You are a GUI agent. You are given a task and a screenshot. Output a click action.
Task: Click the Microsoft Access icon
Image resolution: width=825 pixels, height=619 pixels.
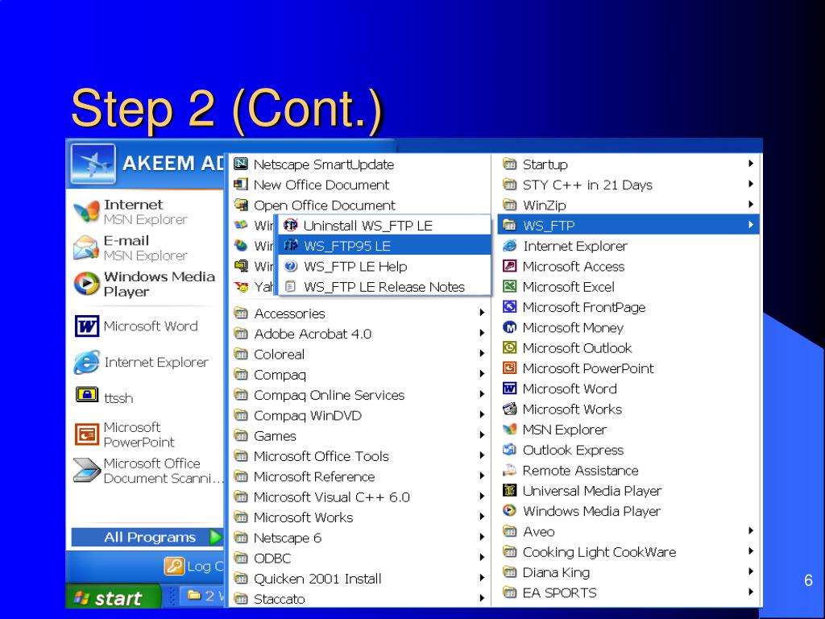point(509,266)
